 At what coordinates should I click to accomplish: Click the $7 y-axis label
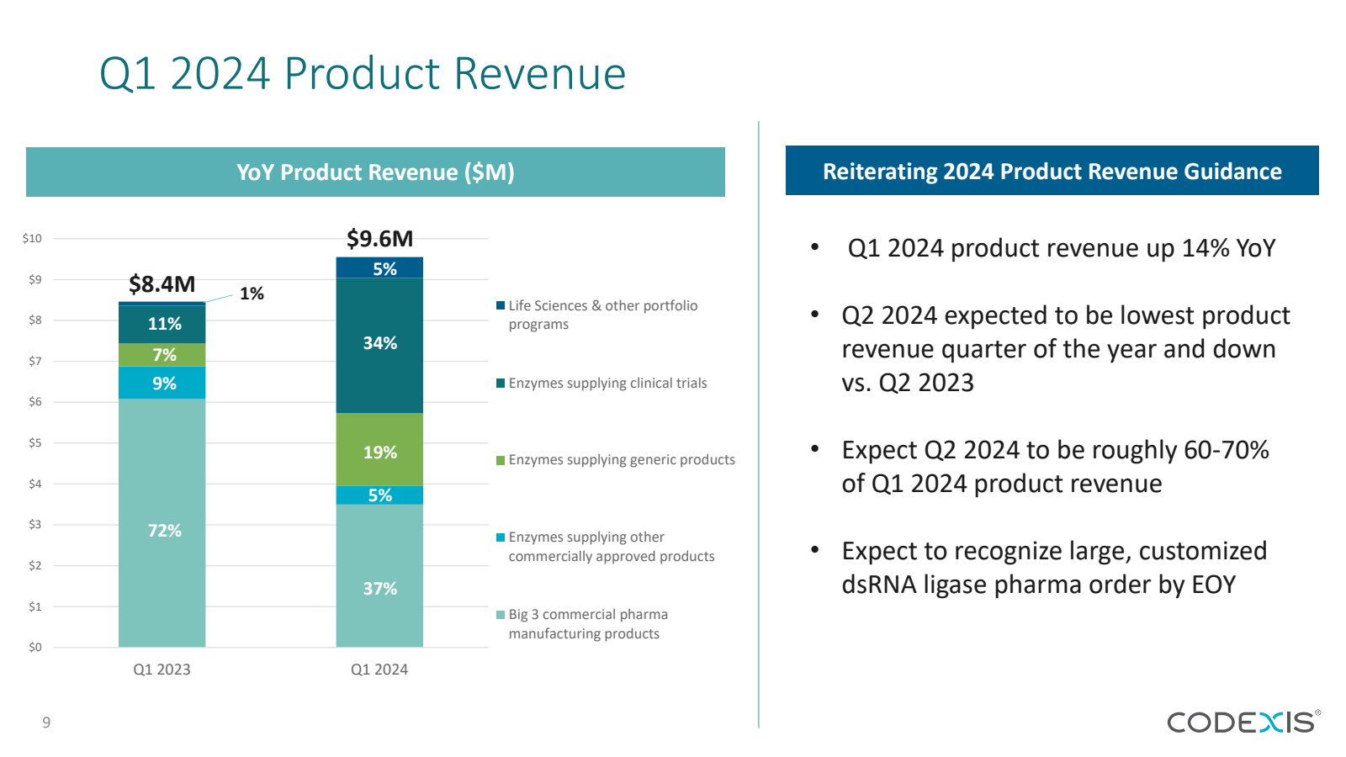(35, 362)
